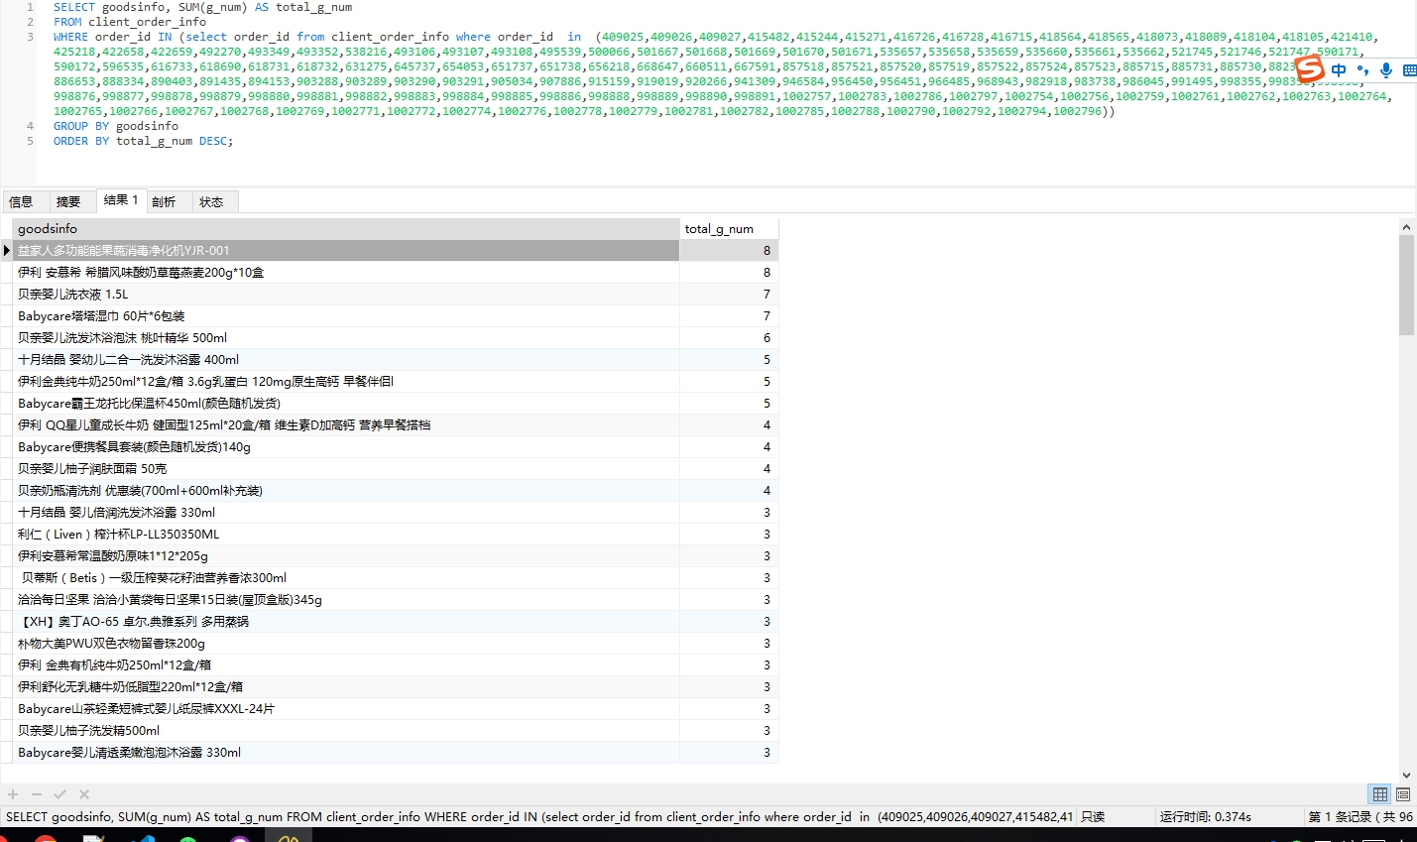Image resolution: width=1417 pixels, height=842 pixels.
Task: Click in the SQL editor on ORDER BY line
Action: pyautogui.click(x=143, y=141)
